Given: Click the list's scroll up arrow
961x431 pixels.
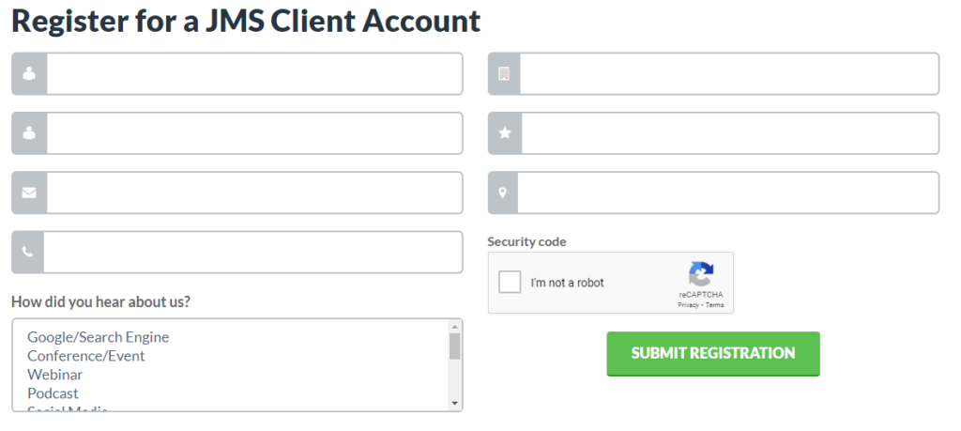Looking at the screenshot, I should click(455, 326).
